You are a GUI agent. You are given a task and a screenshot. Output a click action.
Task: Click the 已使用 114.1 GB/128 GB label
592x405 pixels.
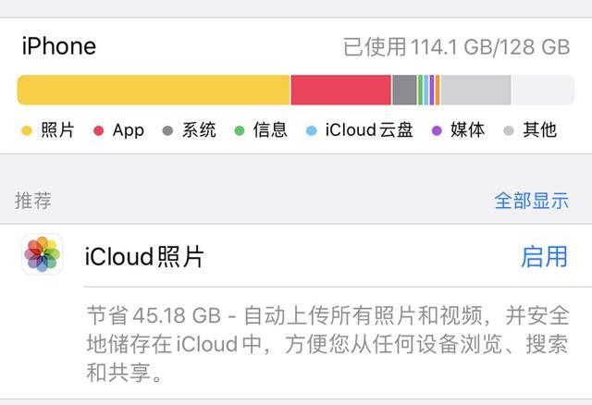[456, 47]
